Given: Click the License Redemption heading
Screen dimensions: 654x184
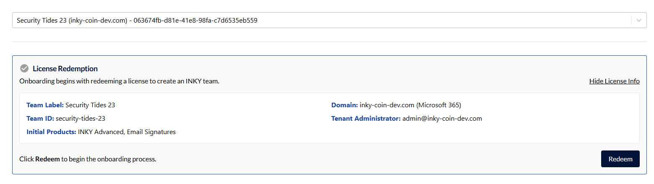Looking at the screenshot, I should pyautogui.click(x=65, y=69).
